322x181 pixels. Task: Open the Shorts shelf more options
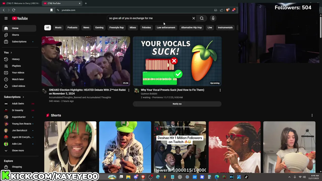(x=312, y=115)
